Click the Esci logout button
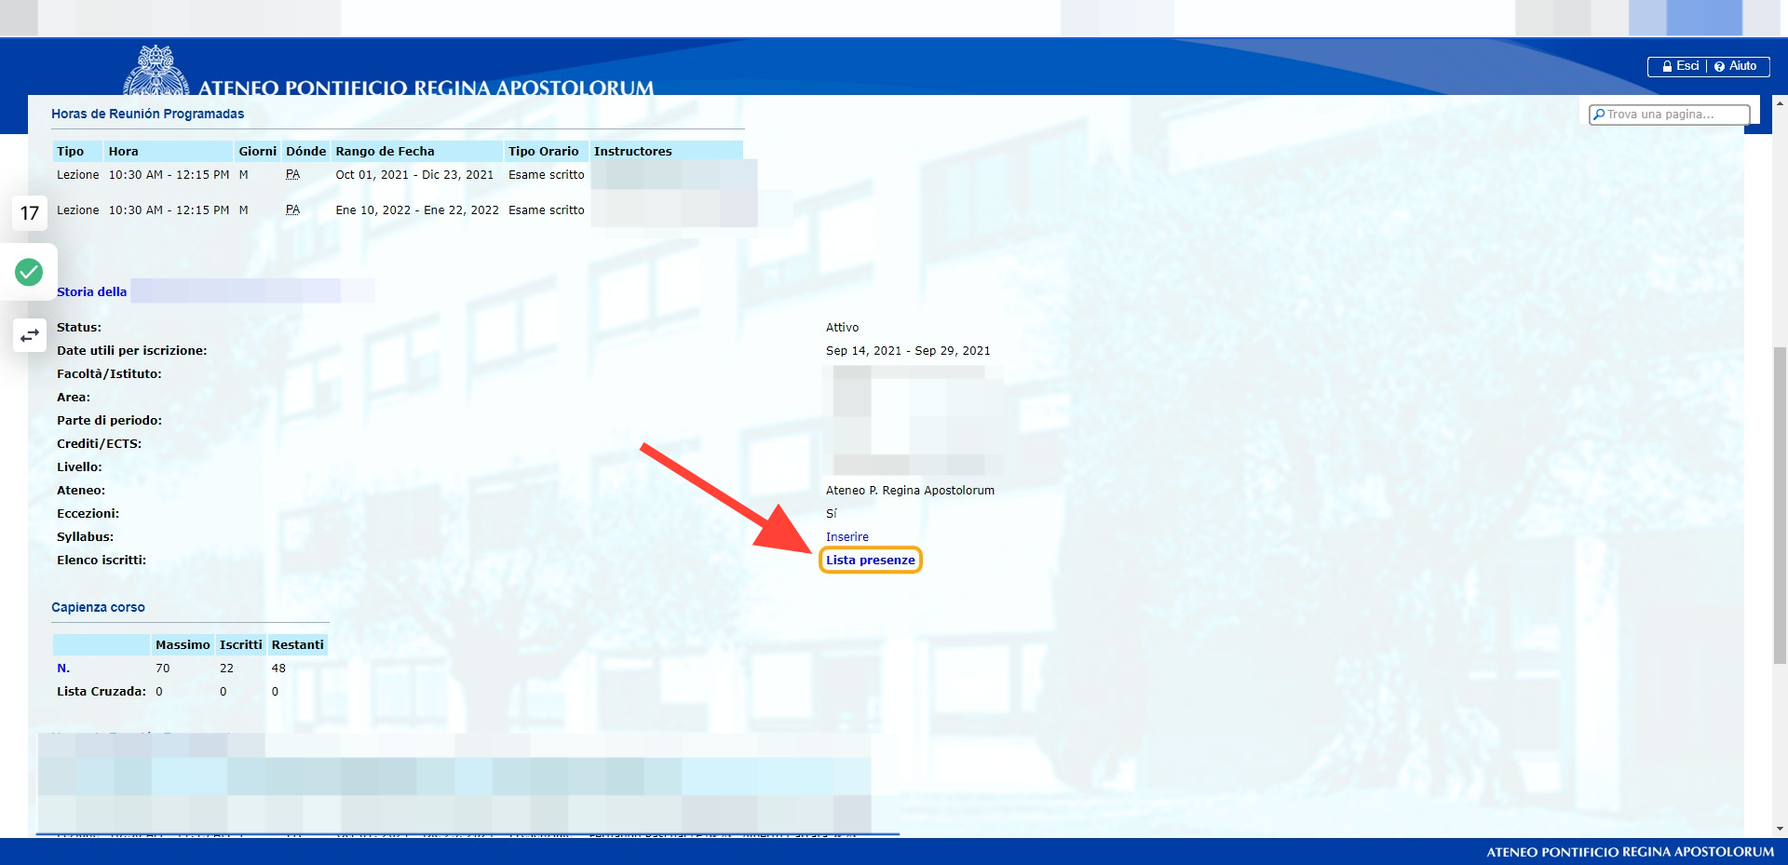The width and height of the screenshot is (1788, 865). click(1681, 66)
